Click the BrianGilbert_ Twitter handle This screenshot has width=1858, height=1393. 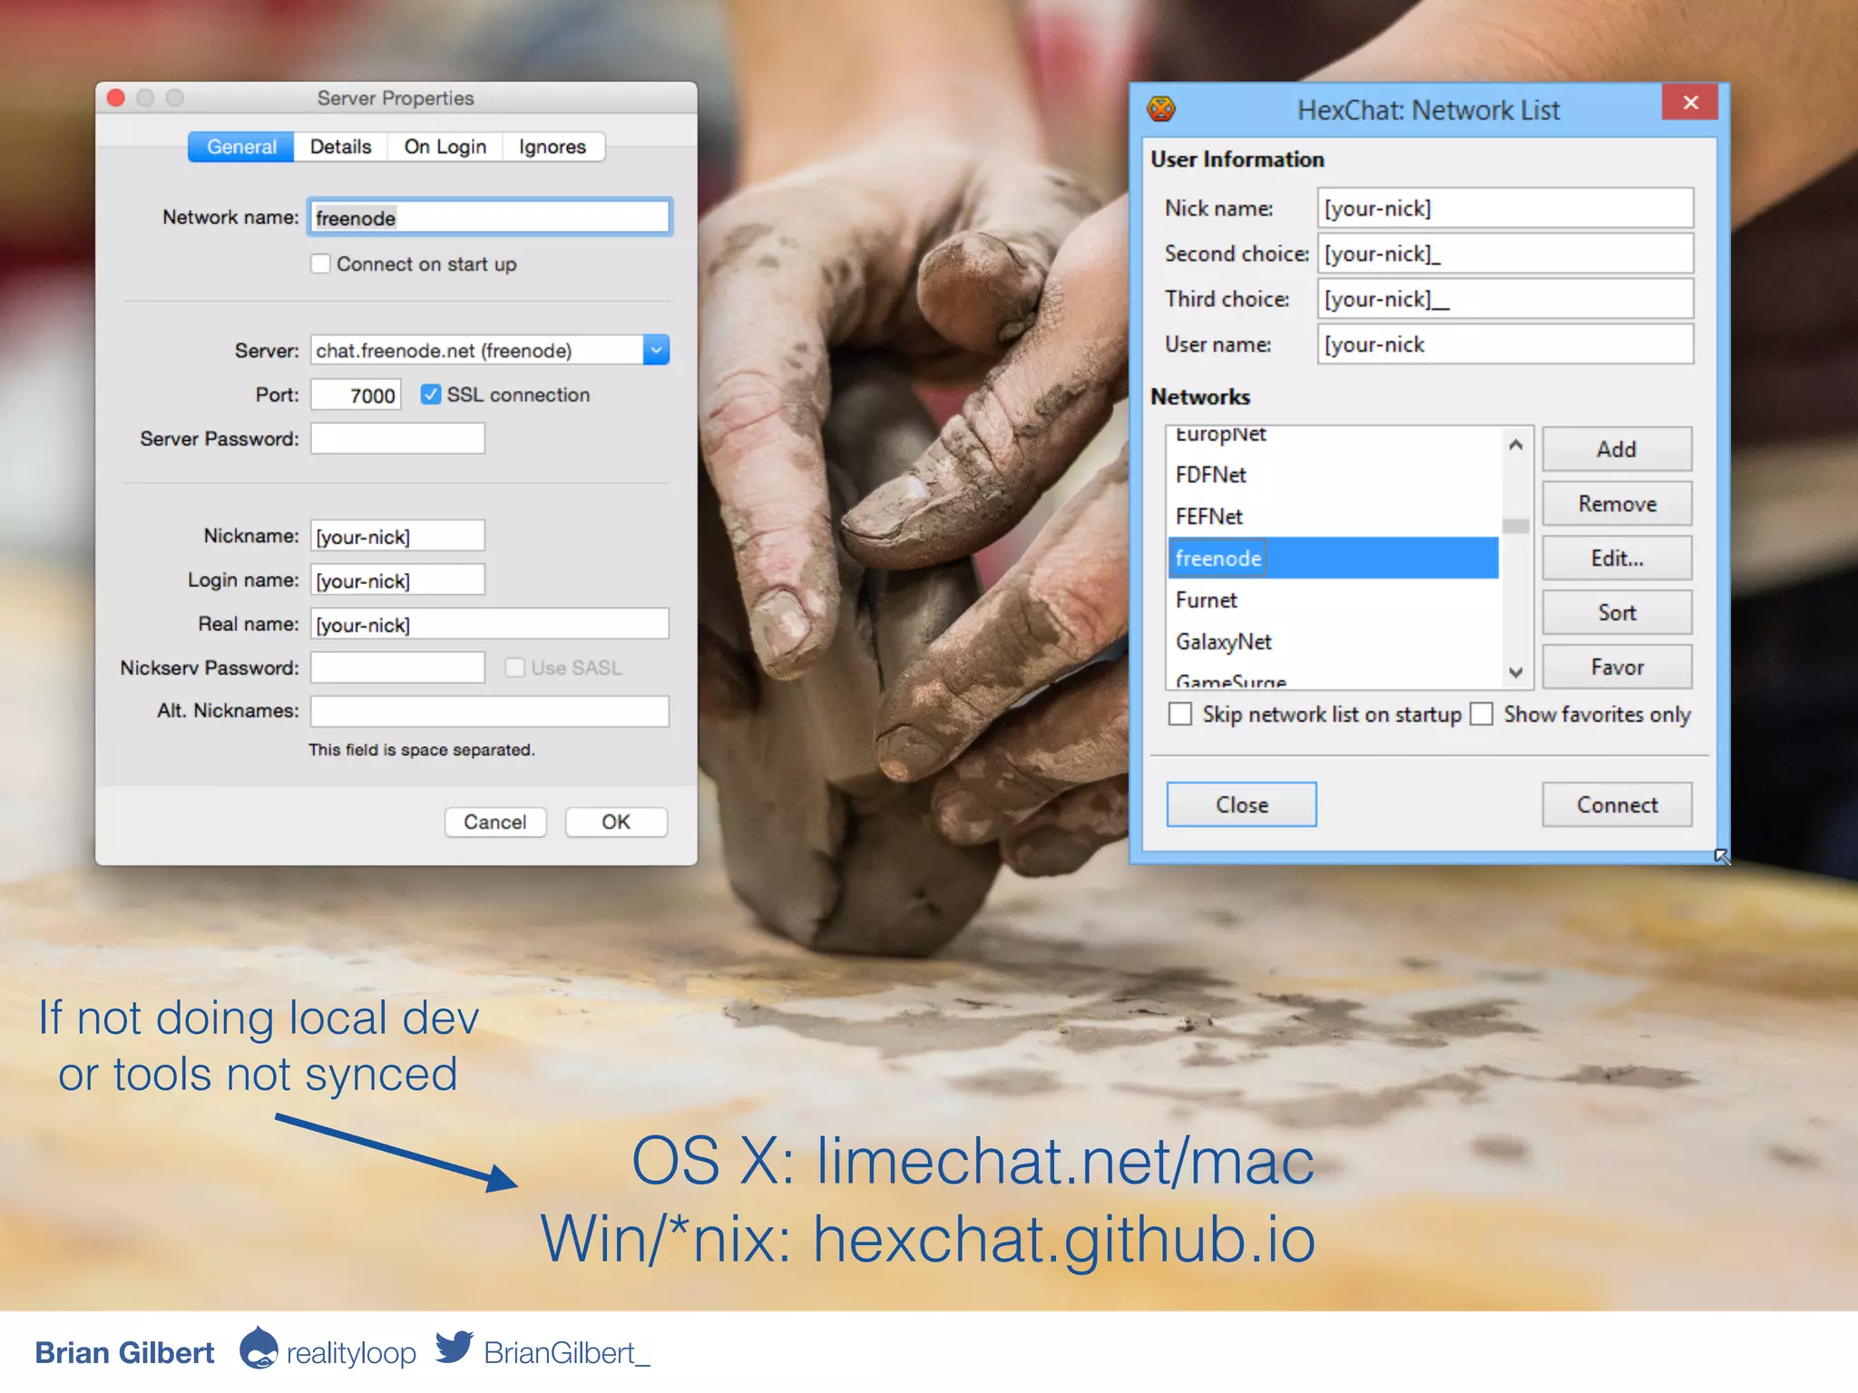click(x=567, y=1352)
